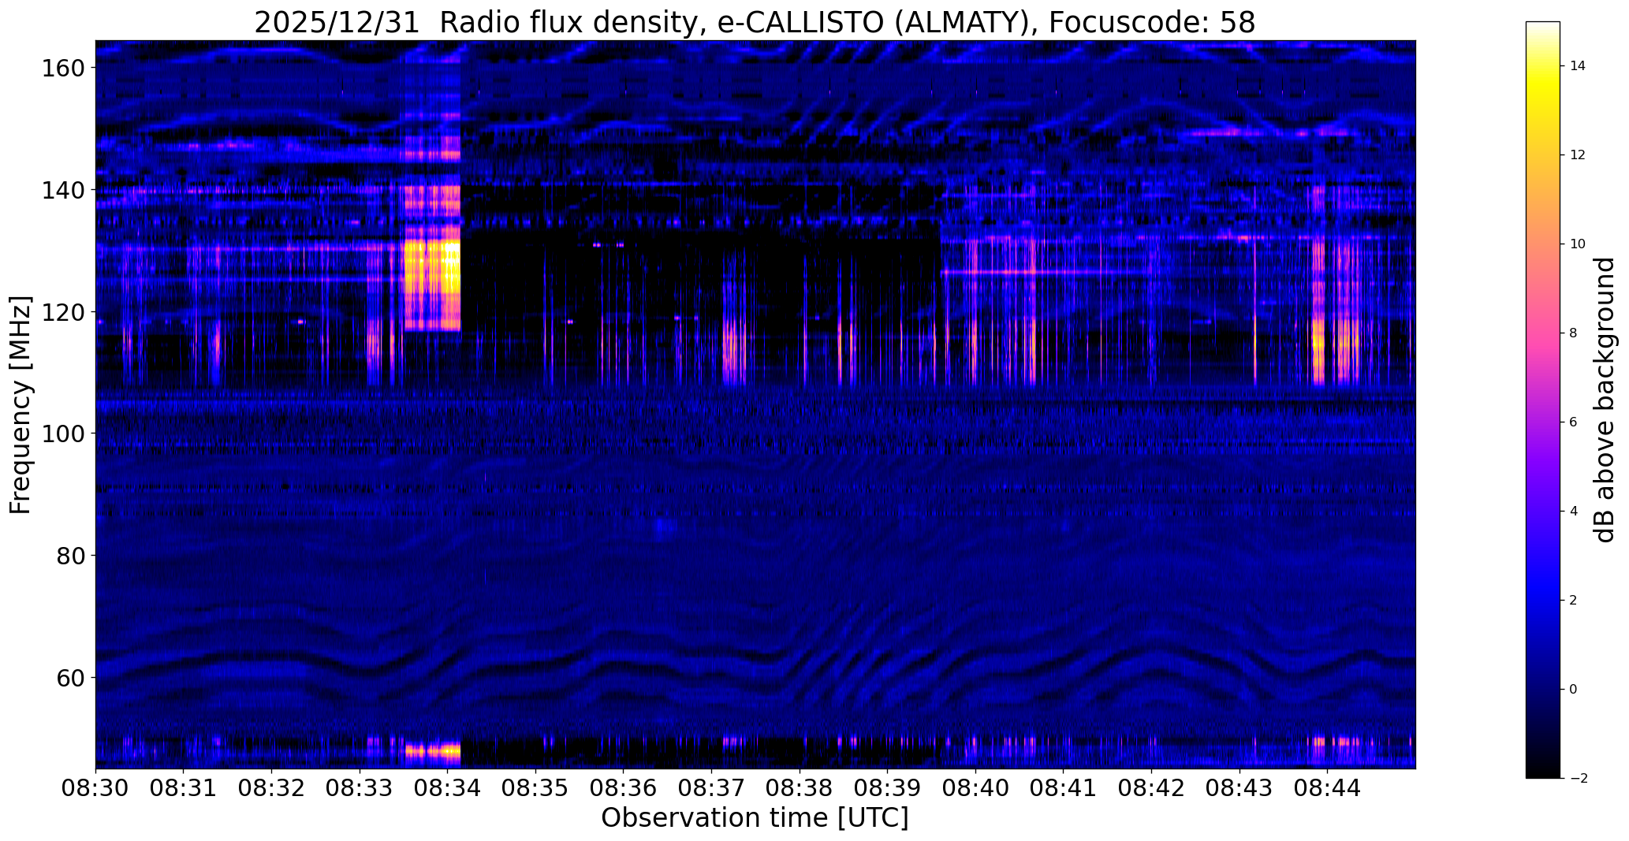Click the 08:32 time tick label
The image size is (1629, 841).
[x=271, y=788]
